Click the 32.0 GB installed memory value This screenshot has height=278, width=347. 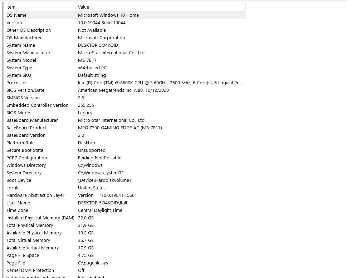[85, 218]
